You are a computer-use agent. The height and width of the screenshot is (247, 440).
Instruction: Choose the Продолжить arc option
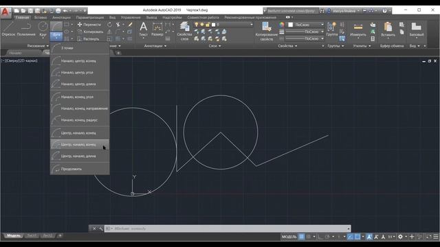coord(80,169)
